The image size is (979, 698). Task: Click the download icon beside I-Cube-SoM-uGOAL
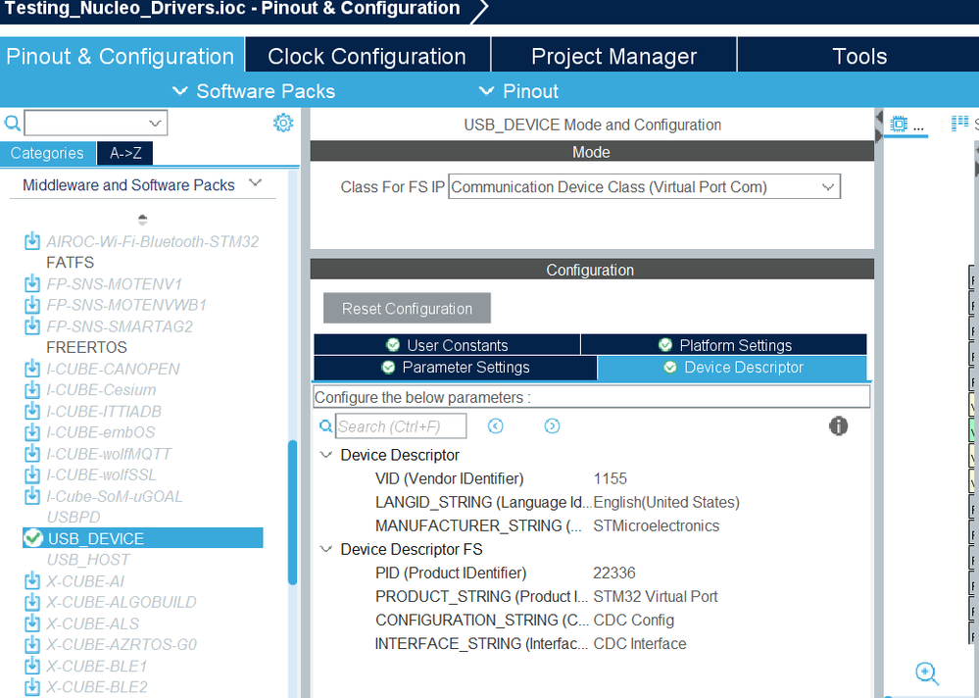(x=31, y=496)
